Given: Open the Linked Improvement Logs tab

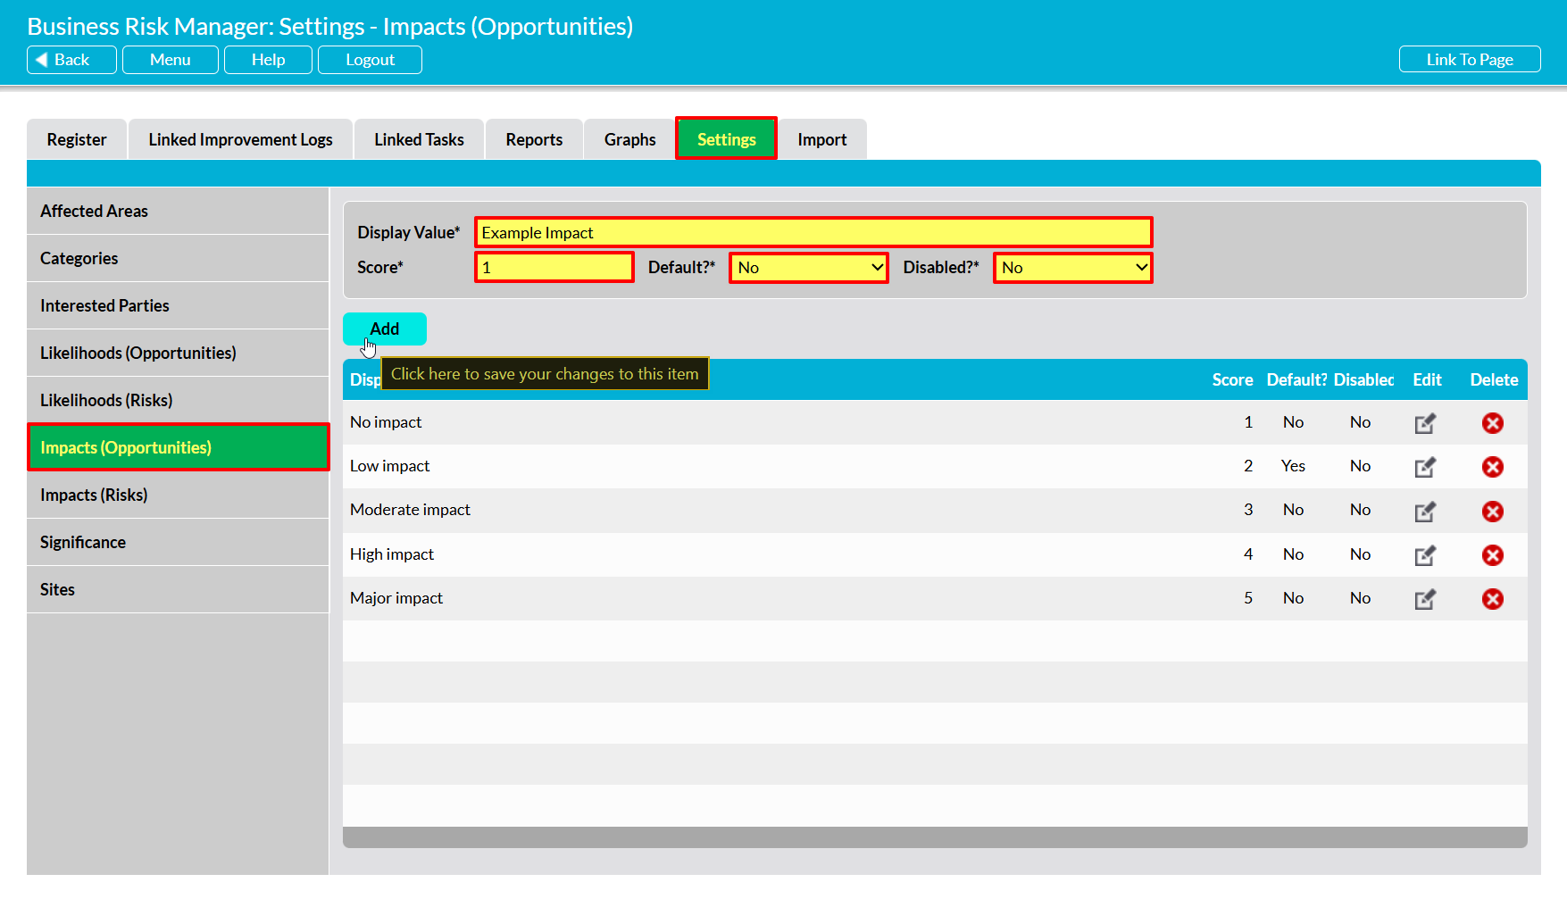Looking at the screenshot, I should pyautogui.click(x=240, y=139).
